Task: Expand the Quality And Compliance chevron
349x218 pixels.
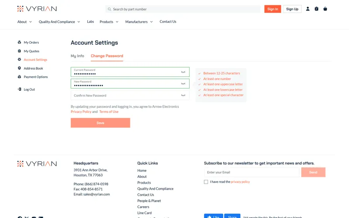Action: [x=79, y=22]
